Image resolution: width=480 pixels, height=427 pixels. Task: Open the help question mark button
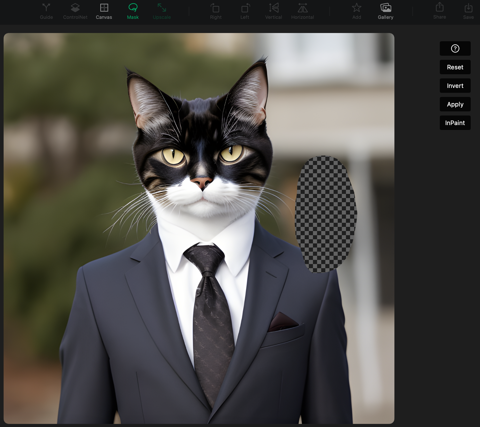(x=455, y=48)
